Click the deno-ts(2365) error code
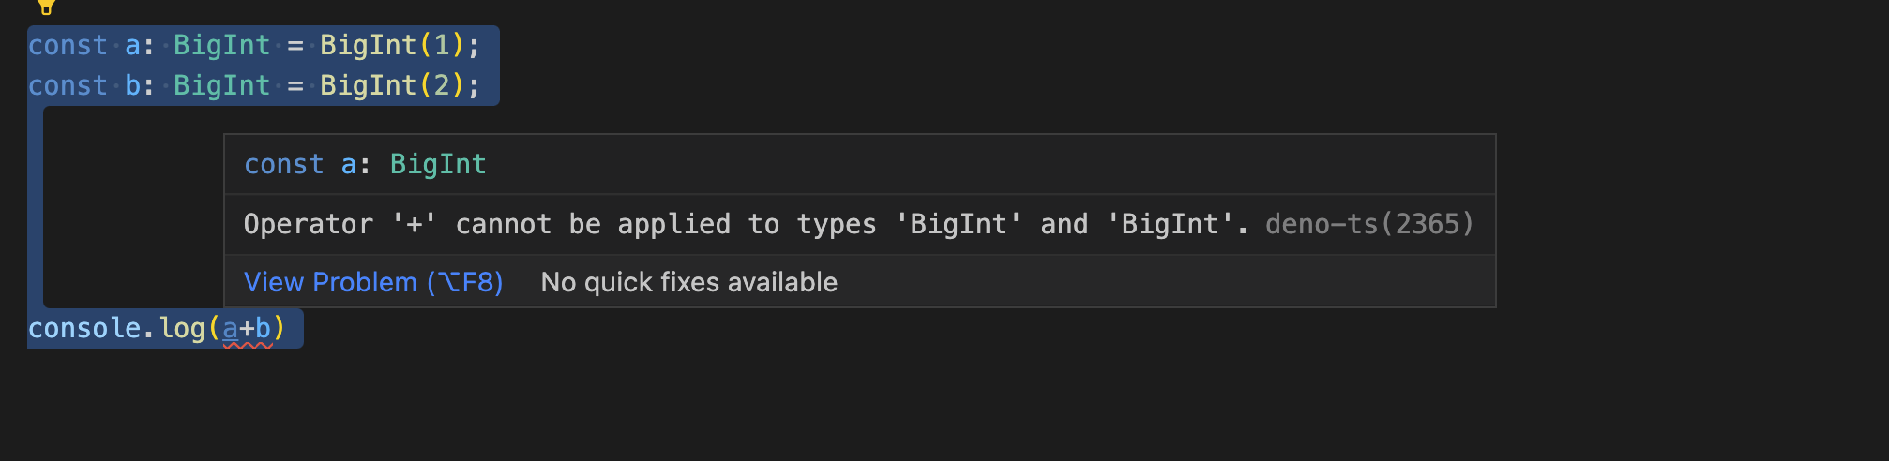 pyautogui.click(x=1370, y=224)
